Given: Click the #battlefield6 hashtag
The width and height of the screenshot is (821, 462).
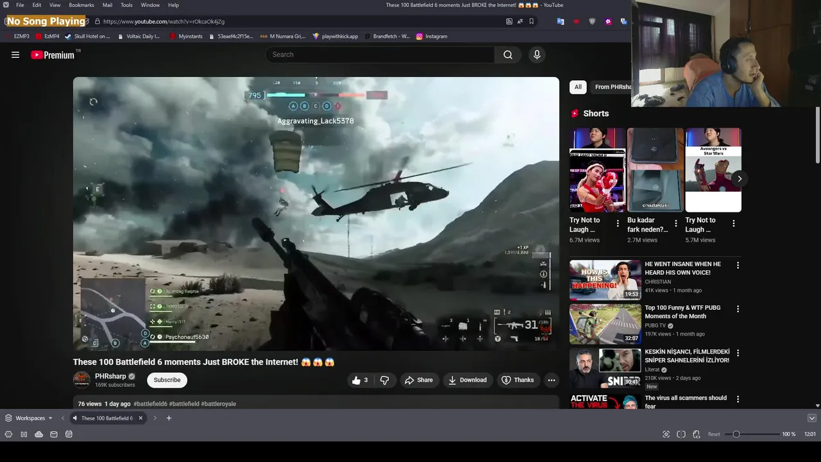Looking at the screenshot, I should [x=150, y=404].
